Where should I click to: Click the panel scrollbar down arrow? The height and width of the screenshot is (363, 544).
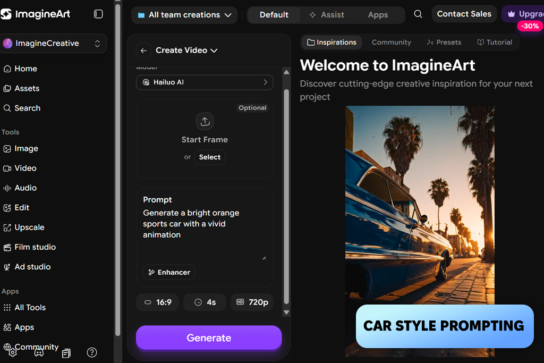pyautogui.click(x=286, y=313)
